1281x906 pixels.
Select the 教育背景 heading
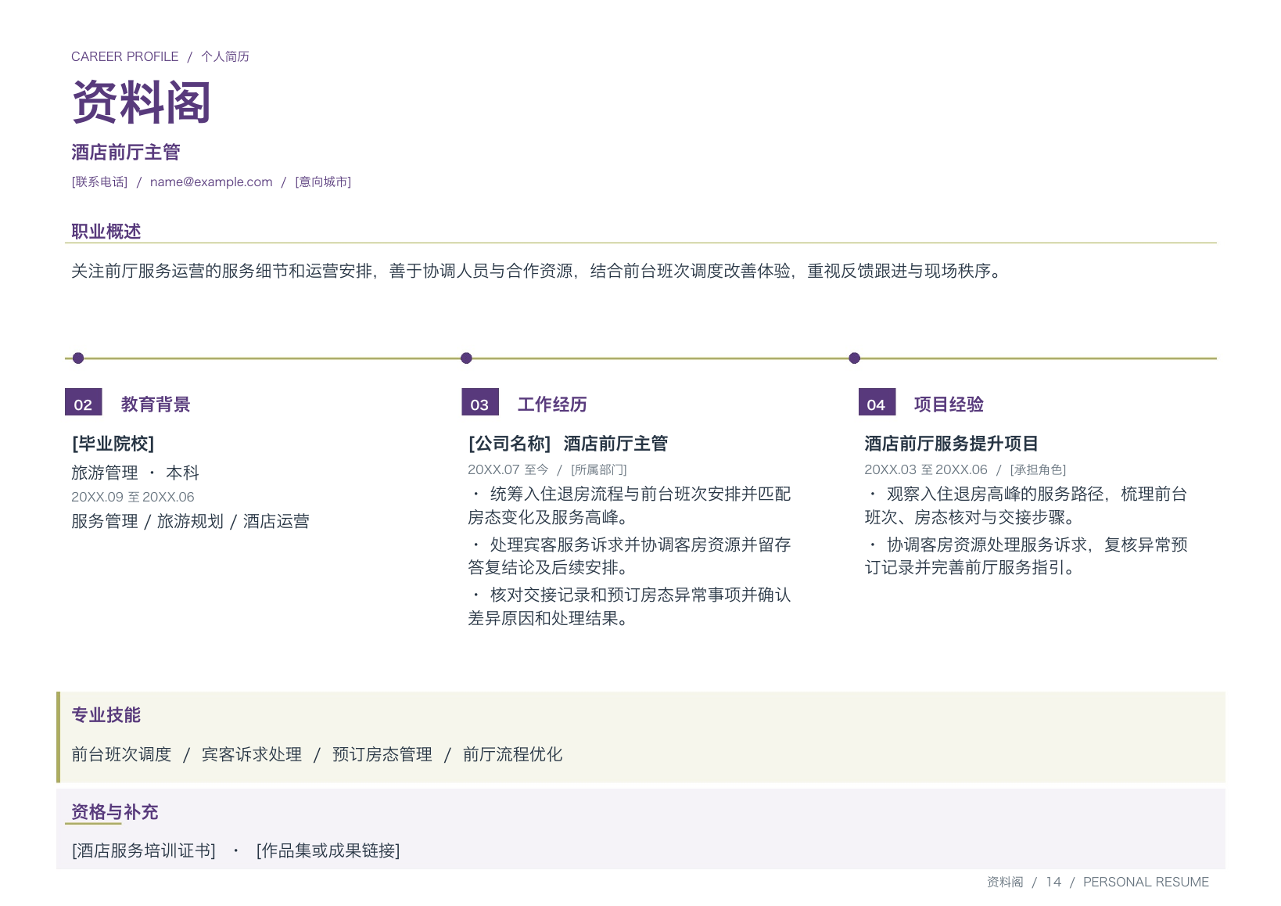[156, 404]
